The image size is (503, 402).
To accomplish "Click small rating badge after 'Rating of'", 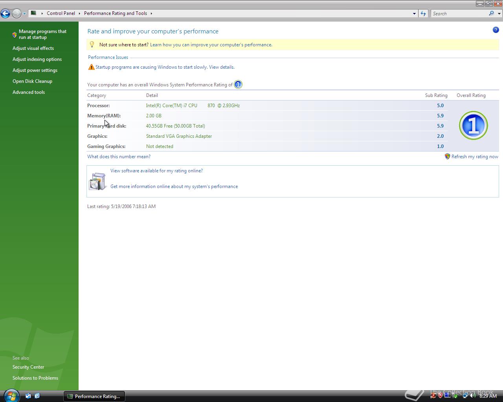I will click(x=238, y=84).
